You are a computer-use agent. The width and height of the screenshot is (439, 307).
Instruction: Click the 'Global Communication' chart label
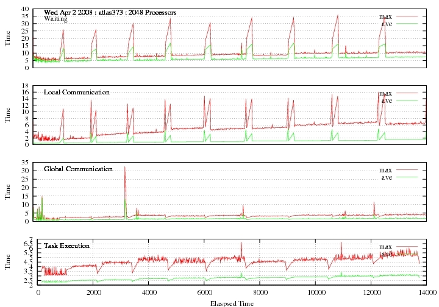click(x=79, y=169)
